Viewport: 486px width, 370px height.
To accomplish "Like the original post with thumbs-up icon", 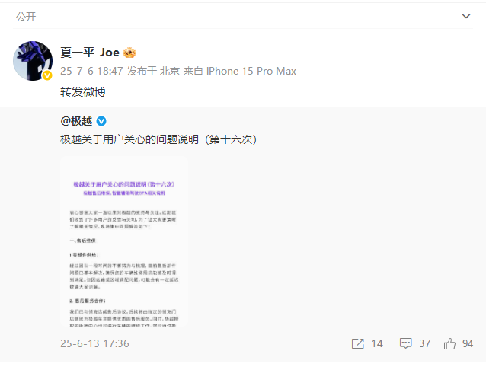I will (449, 343).
